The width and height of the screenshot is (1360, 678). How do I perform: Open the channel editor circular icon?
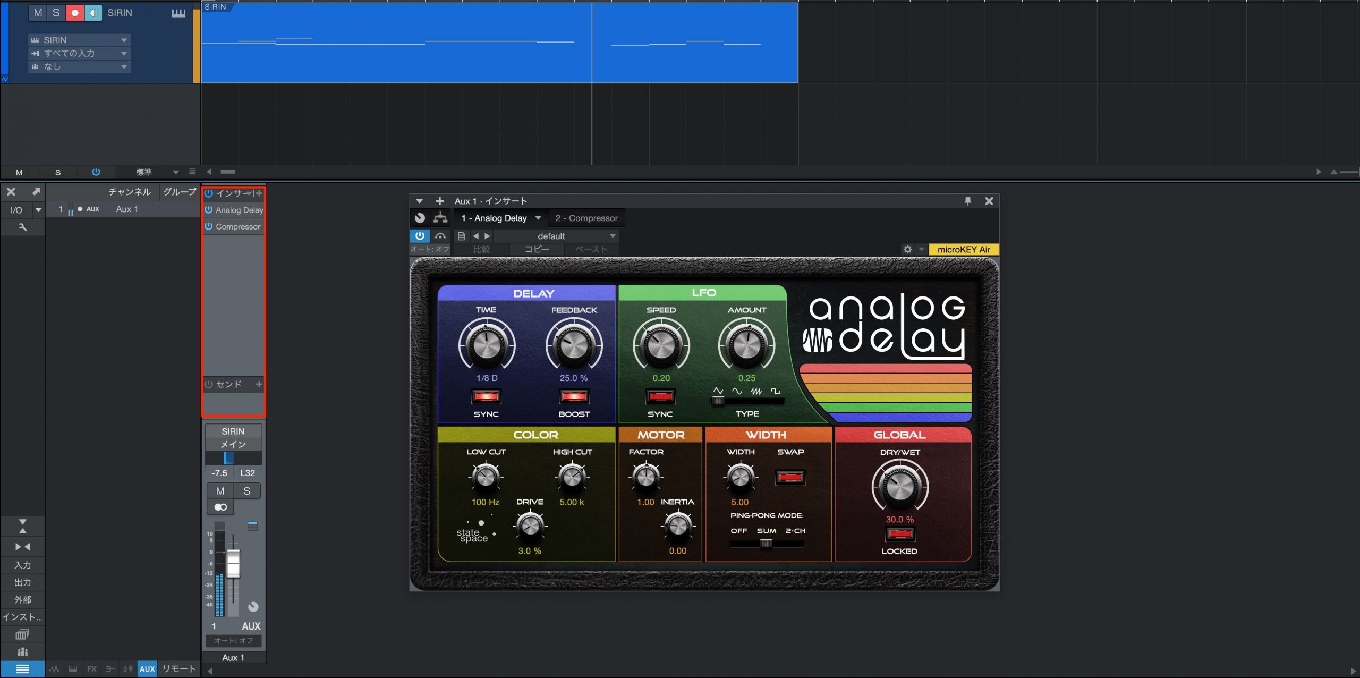(x=253, y=607)
